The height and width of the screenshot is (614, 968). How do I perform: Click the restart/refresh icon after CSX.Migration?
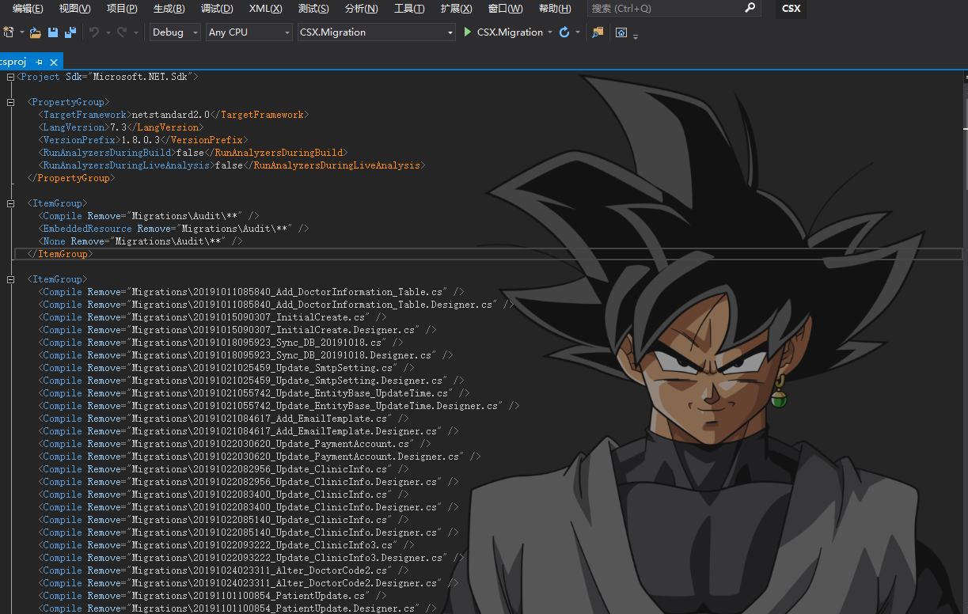point(564,32)
